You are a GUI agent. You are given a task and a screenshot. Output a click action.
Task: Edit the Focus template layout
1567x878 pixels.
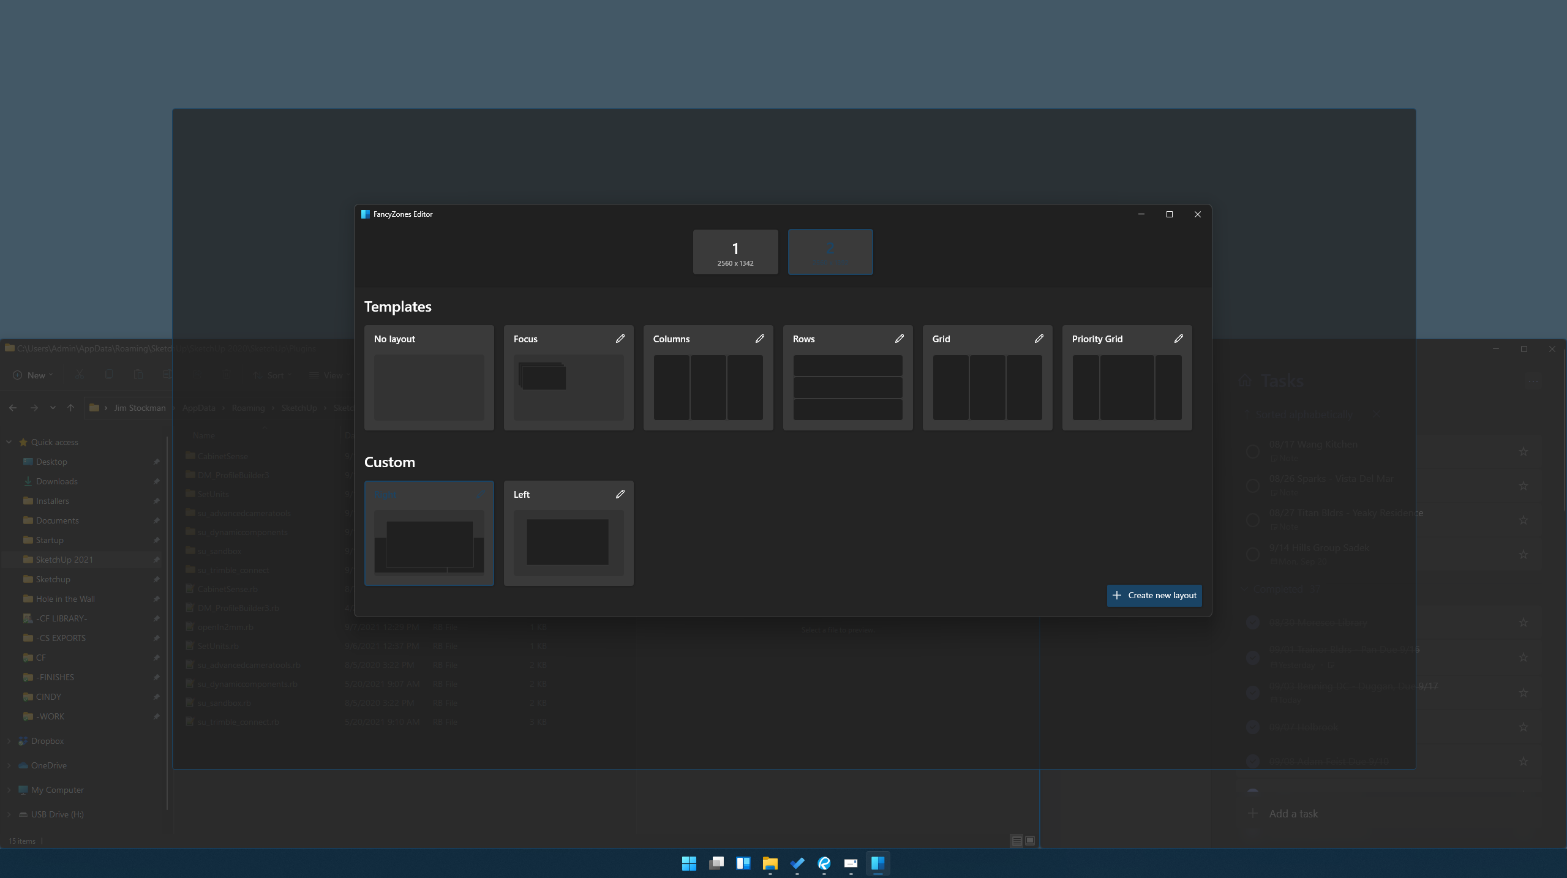(620, 338)
